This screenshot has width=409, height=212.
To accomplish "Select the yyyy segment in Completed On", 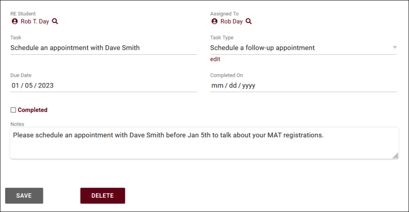I will [248, 86].
